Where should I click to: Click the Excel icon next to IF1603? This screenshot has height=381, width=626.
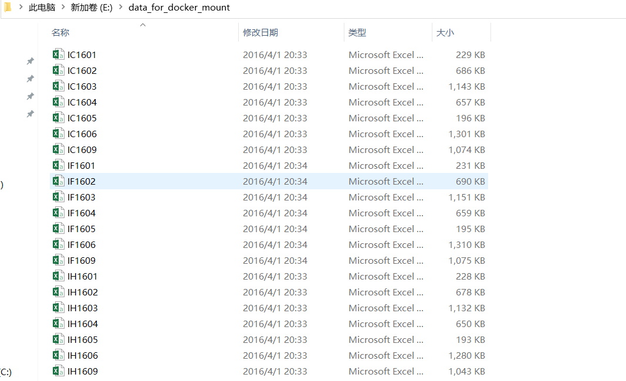[x=57, y=197]
